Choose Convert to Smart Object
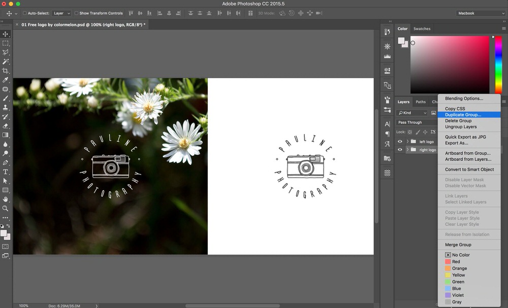Image resolution: width=508 pixels, height=308 pixels. [469, 169]
